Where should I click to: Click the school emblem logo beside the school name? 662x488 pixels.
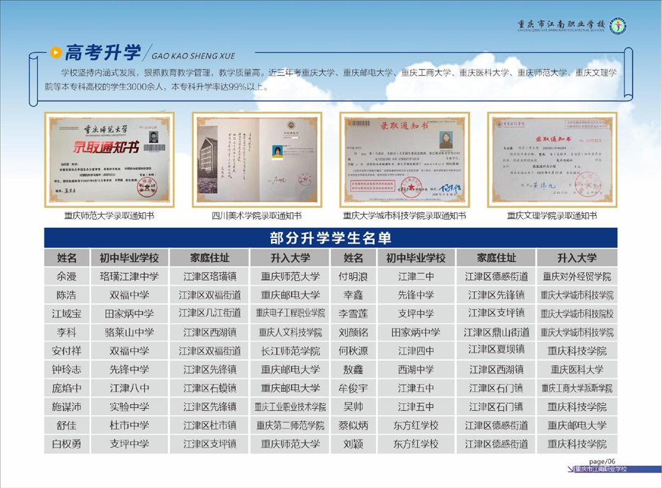pos(618,26)
